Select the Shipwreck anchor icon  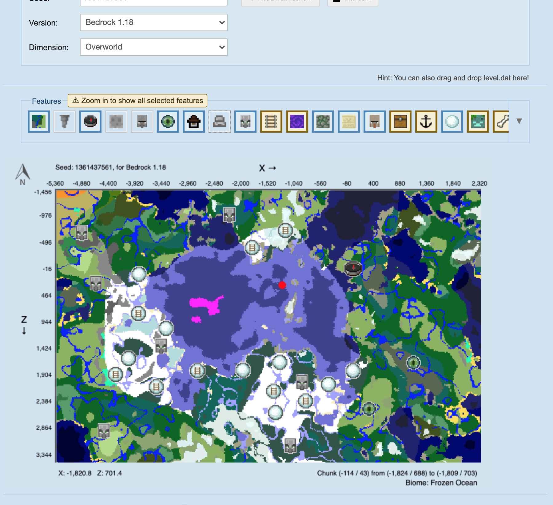[426, 122]
